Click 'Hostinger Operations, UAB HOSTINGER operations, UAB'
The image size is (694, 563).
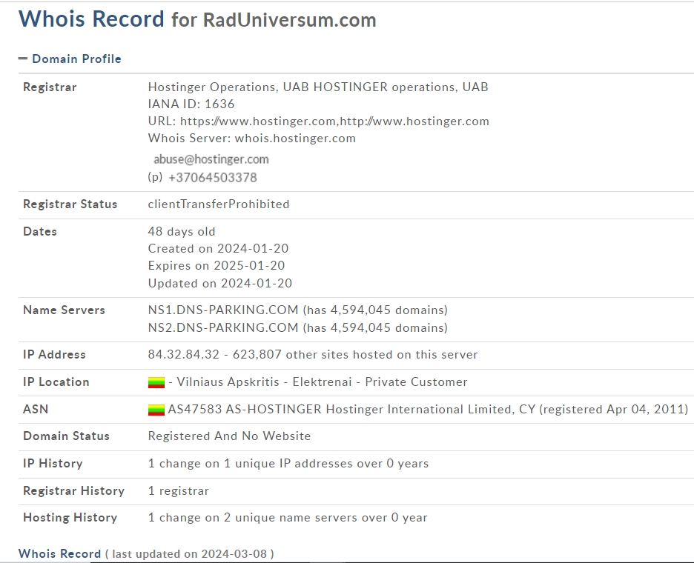[318, 87]
